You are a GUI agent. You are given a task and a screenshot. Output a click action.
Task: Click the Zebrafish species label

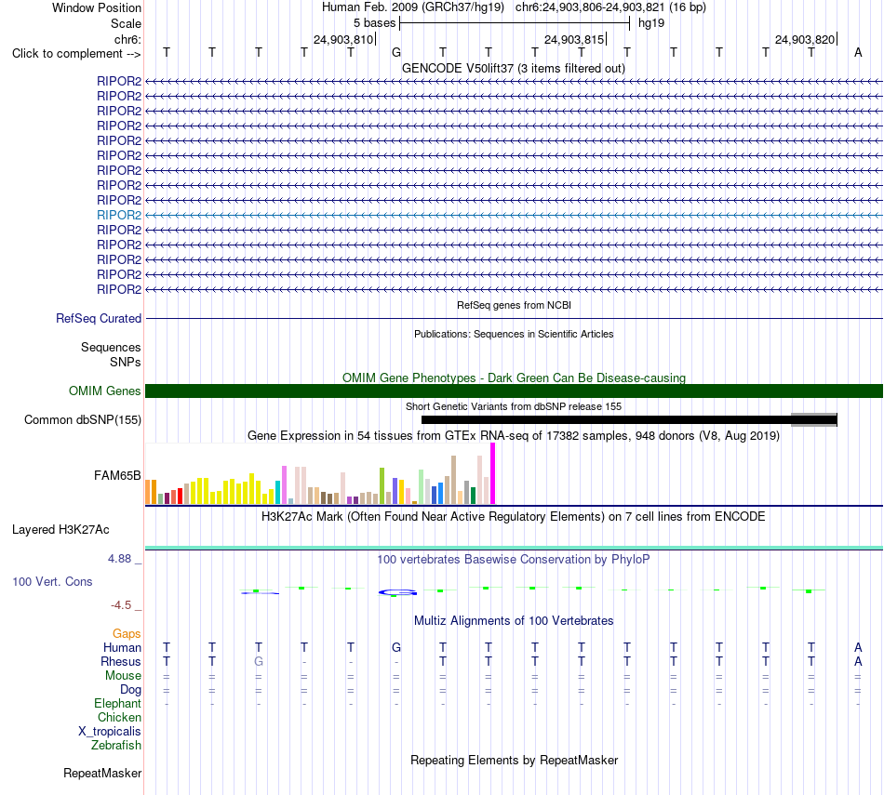click(x=116, y=745)
